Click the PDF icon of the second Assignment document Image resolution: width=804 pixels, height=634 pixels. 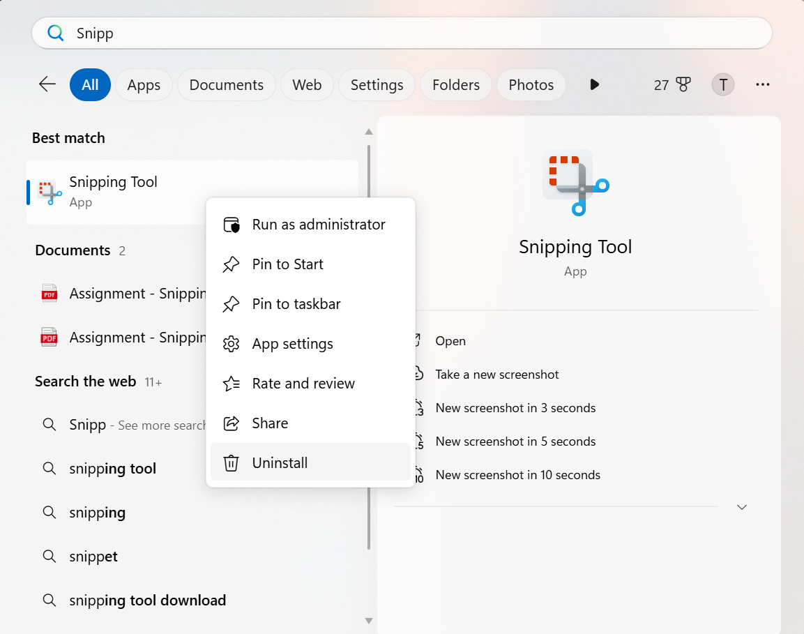[50, 338]
